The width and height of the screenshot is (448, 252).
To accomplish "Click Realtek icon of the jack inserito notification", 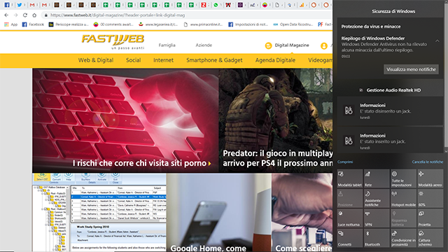I will 349,141.
